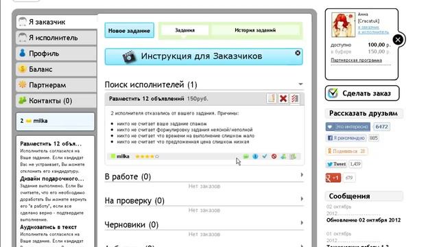
Task: Close the Инструкция для Заказчиков banner
Action: 298,53
